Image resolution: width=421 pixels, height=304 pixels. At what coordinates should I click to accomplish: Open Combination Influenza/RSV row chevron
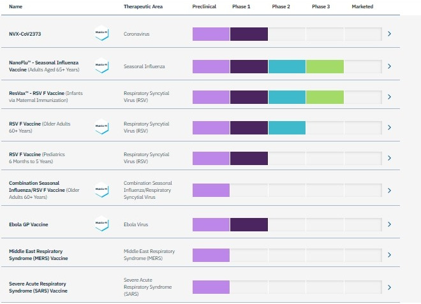pos(389,191)
